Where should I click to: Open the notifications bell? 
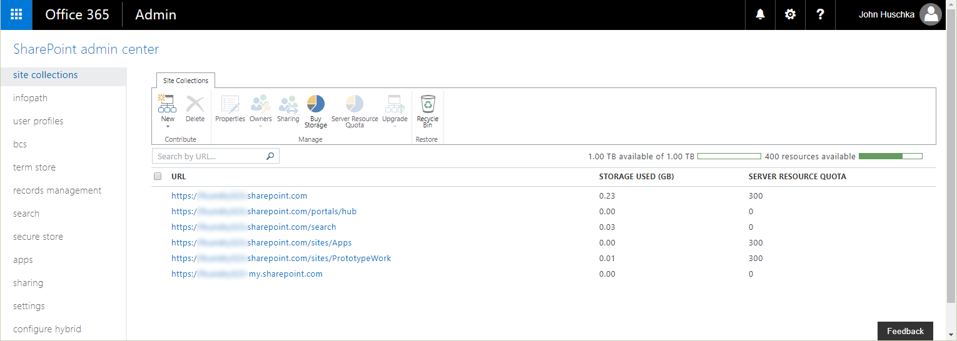761,14
